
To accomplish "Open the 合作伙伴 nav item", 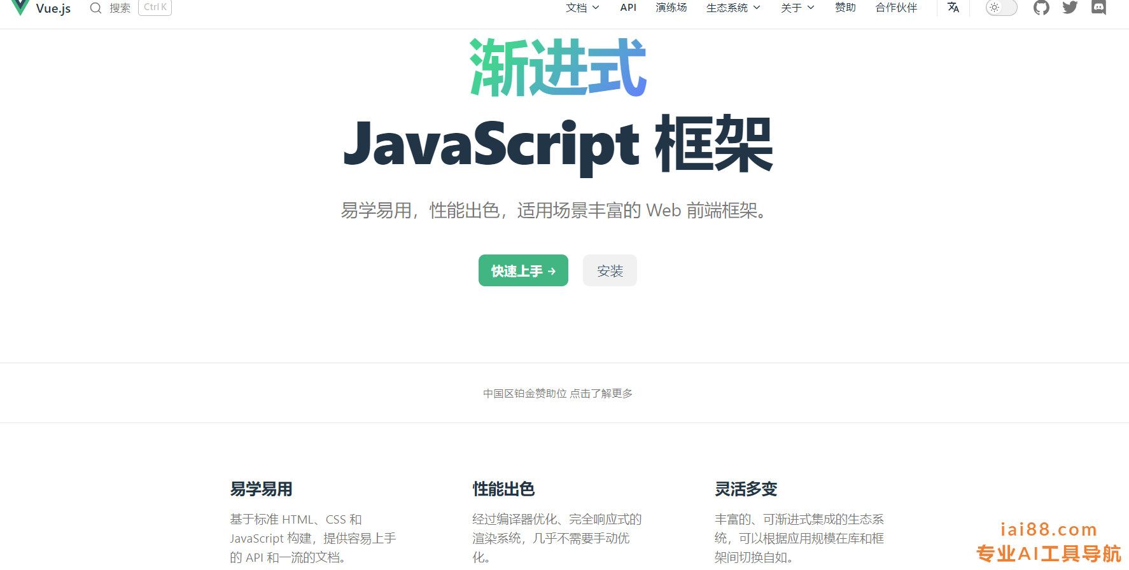I will pos(896,8).
